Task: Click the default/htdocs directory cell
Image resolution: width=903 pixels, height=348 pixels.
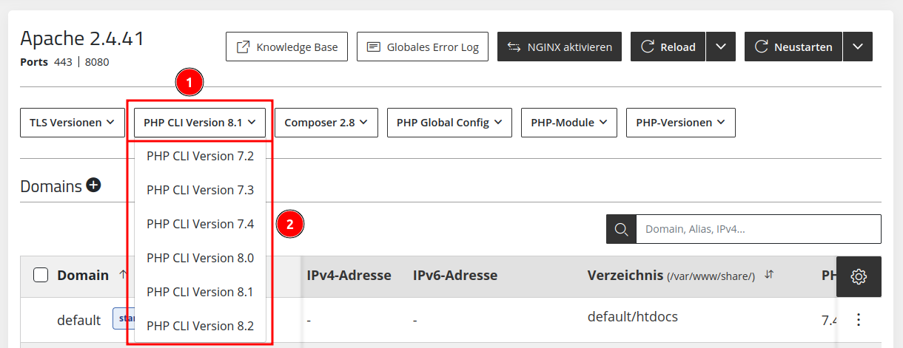Action: 633,317
